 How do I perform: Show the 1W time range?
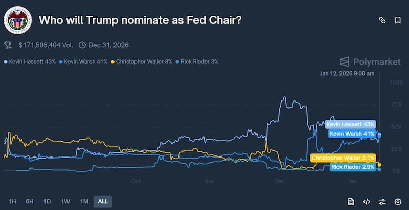click(65, 201)
